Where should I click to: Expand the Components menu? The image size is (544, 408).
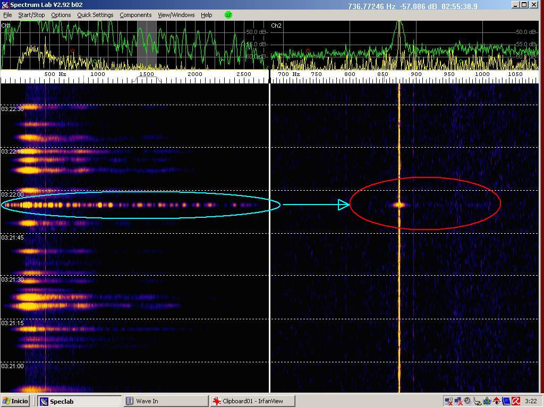[135, 15]
